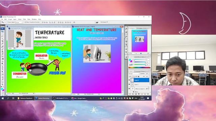Viewport: 216px width, 121px height.
Task: Adjust the red R color slider
Action: click(x=140, y=59)
